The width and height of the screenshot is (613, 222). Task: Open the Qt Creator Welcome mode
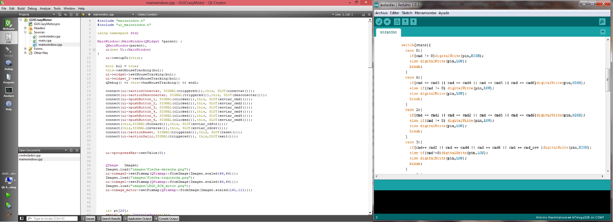[x=9, y=25]
